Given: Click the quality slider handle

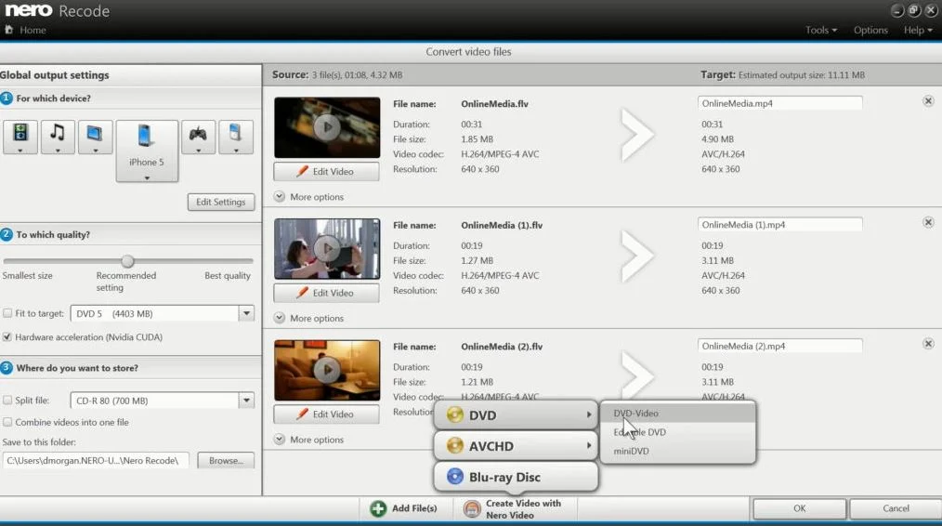Looking at the screenshot, I should coord(127,261).
